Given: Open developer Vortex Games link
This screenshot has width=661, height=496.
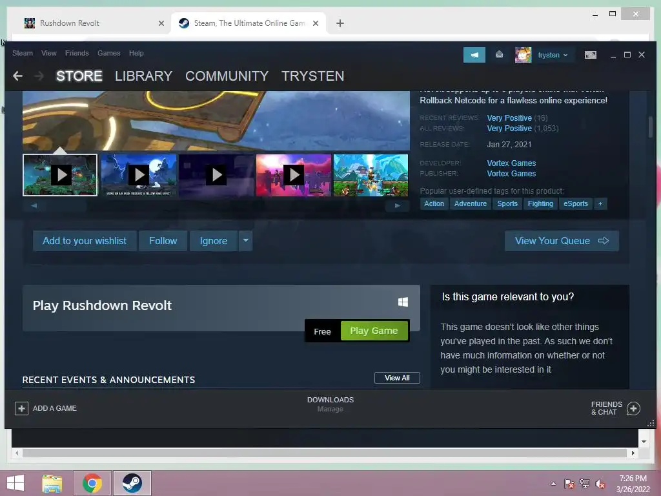Looking at the screenshot, I should point(511,163).
